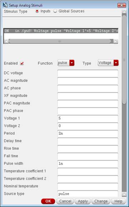Open the Type Voltage dropdown

point(108,63)
